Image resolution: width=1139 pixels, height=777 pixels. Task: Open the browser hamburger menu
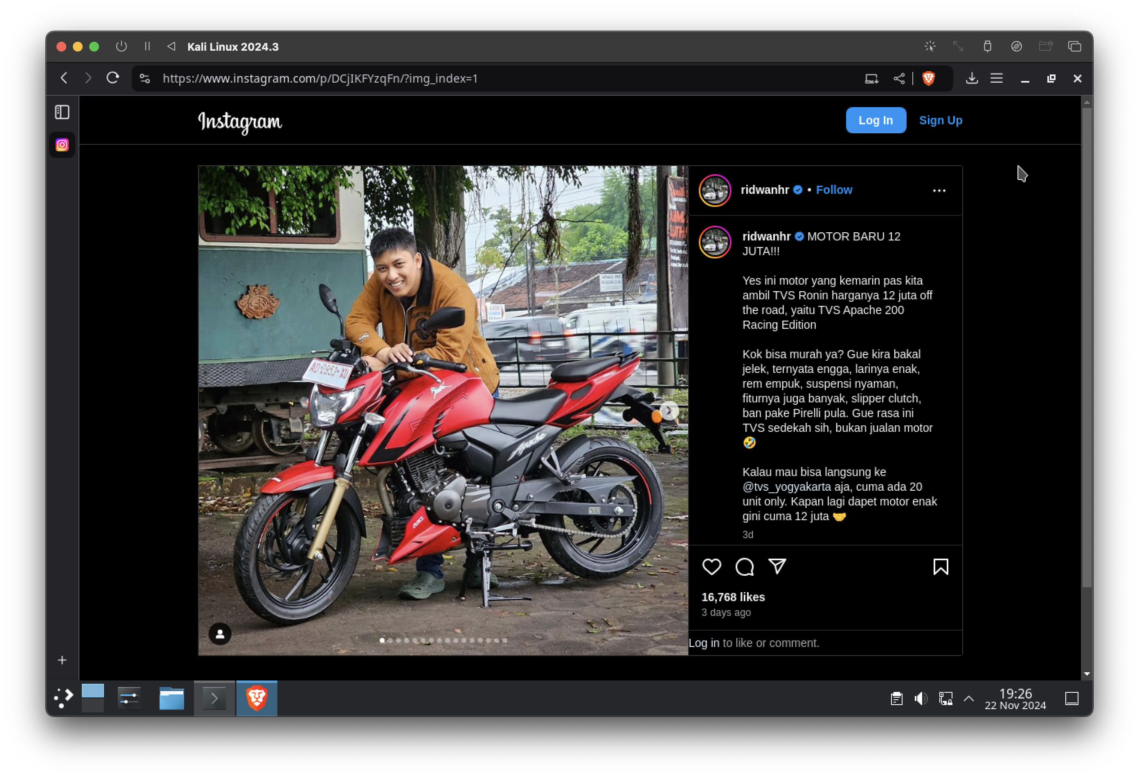coord(996,78)
